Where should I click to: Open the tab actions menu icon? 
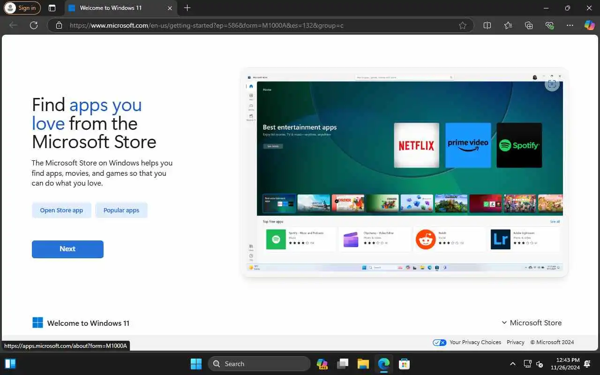point(52,8)
